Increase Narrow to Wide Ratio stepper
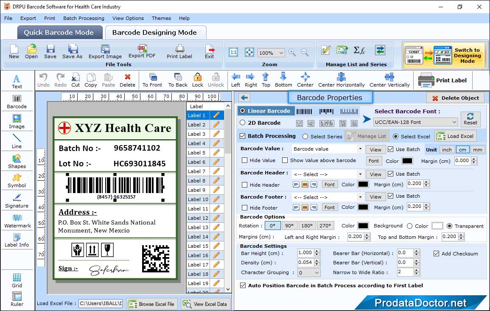The height and width of the screenshot is (311, 490). point(416,270)
